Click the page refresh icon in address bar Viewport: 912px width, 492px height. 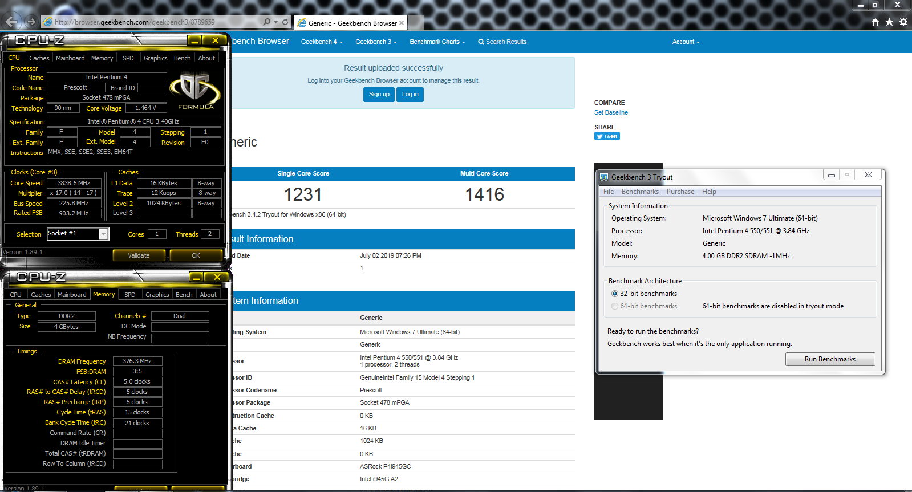pos(285,22)
